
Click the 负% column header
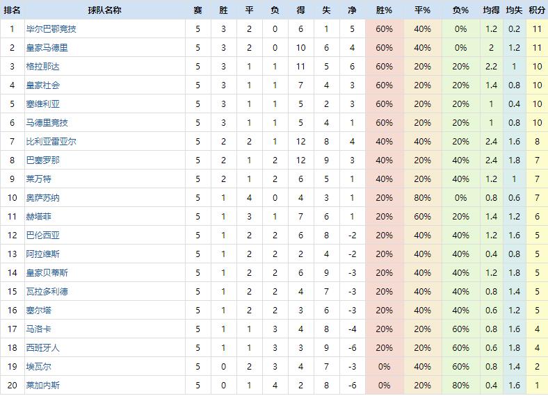460,10
